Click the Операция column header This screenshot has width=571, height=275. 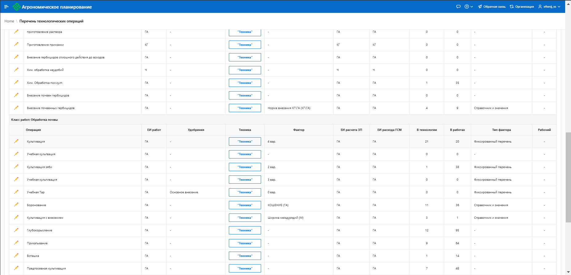click(x=33, y=130)
